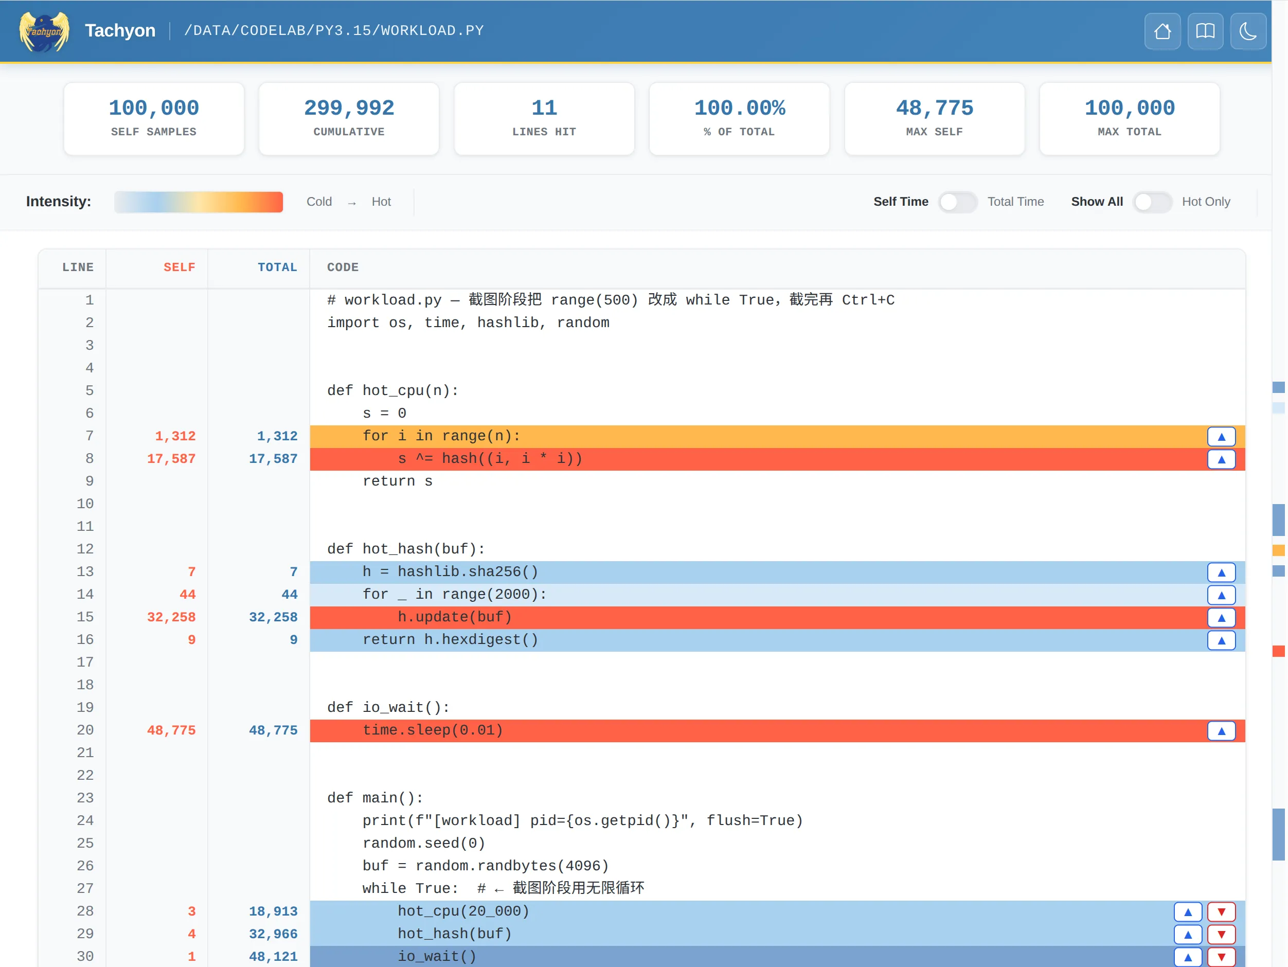Click the Max Total 100,000 card
Screen dimensions: 1288x967
[x=1130, y=119]
